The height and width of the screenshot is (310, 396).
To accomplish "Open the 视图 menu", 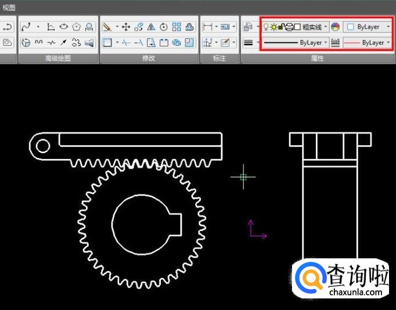I will (x=9, y=8).
